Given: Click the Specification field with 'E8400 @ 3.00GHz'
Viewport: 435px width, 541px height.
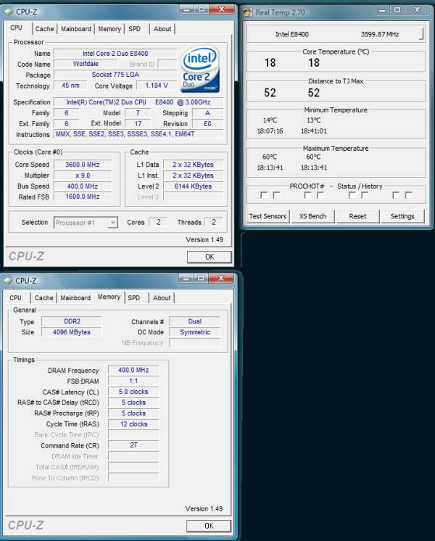Looking at the screenshot, I should 138,102.
